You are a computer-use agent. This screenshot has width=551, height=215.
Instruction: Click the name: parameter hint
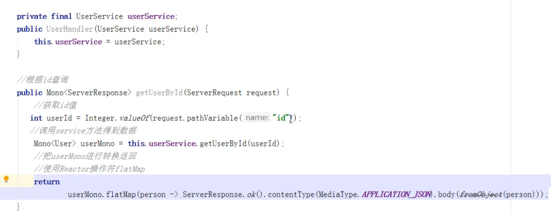pos(257,118)
